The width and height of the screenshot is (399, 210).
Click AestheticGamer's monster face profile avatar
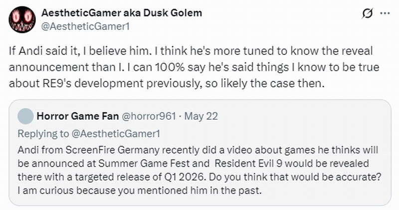21,20
